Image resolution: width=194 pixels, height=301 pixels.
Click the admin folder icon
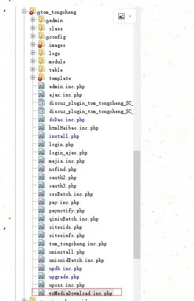[x=42, y=19]
